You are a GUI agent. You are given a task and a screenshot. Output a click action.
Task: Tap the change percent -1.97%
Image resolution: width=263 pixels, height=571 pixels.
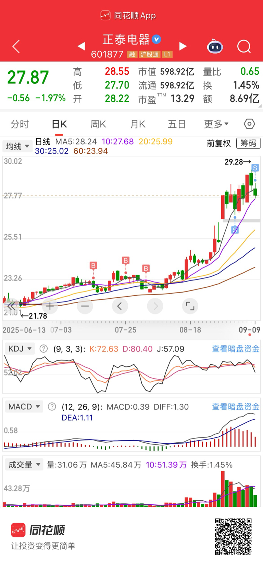click(x=50, y=98)
